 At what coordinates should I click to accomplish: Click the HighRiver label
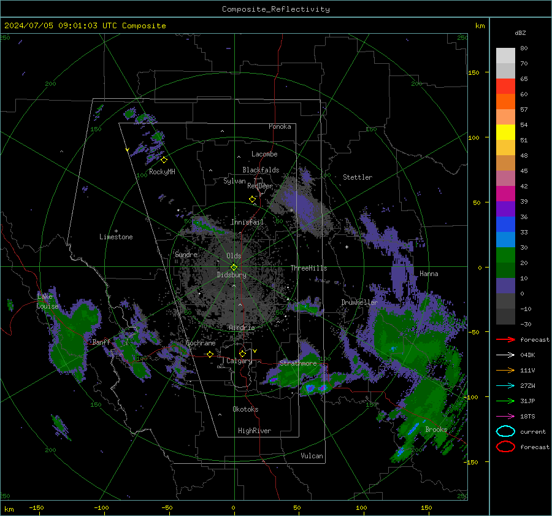point(255,431)
